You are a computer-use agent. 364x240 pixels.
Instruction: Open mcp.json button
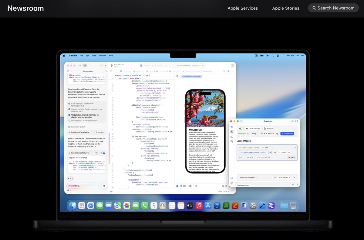(x=268, y=129)
